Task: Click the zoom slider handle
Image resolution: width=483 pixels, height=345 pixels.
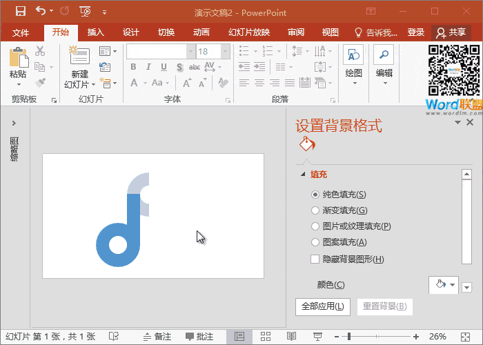Action: click(x=349, y=337)
